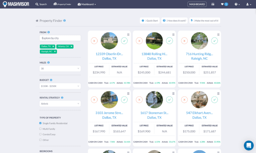Open hamburger menu on 13848 Rolling Hi card
Image resolution: width=256 pixels, height=153 pixels.
[x=173, y=34]
